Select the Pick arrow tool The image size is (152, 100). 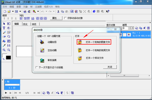pyautogui.click(x=4, y=24)
